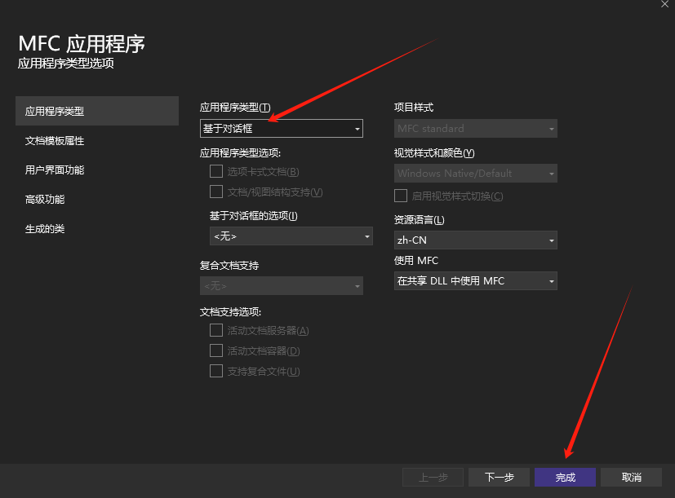
Task: Click the 取消 button
Action: coord(632,478)
